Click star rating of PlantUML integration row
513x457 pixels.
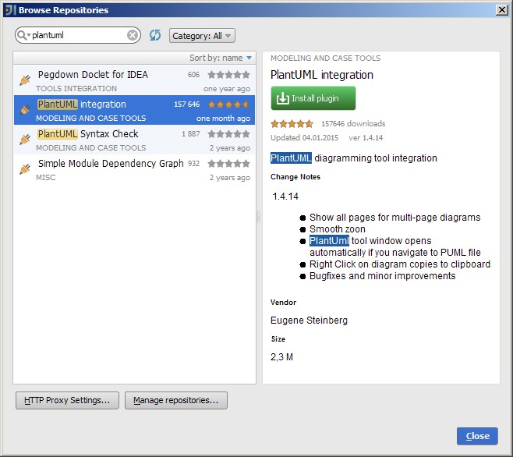(229, 105)
